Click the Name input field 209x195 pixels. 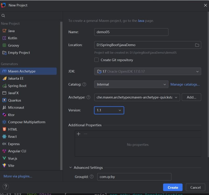(131, 32)
